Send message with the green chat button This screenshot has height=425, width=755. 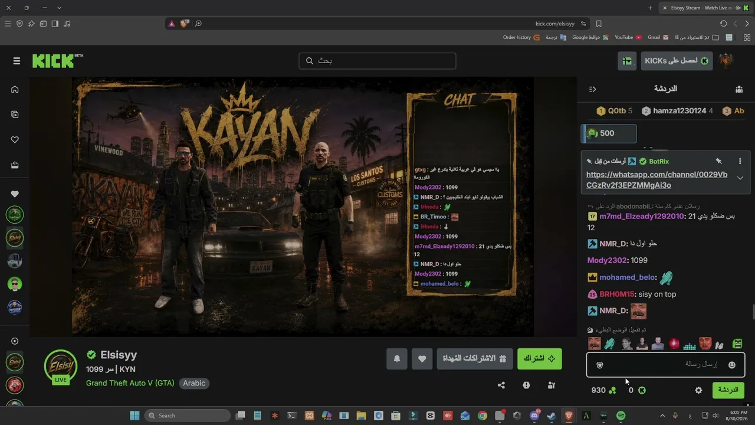coord(728,390)
